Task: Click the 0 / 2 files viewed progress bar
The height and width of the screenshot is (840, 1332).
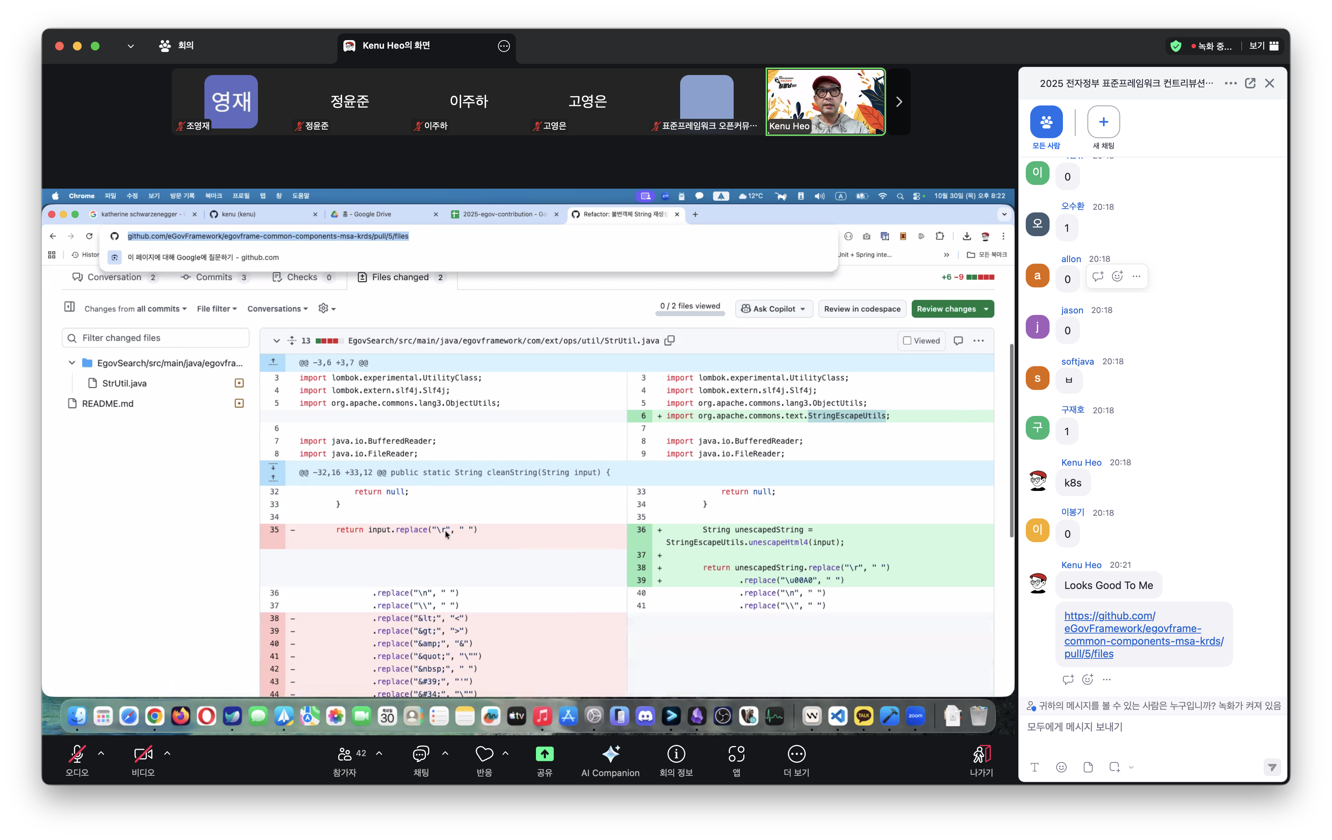Action: [x=690, y=313]
